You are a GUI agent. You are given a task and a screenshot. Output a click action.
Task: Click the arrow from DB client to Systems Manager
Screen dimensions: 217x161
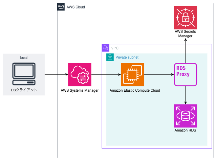tap(56, 74)
